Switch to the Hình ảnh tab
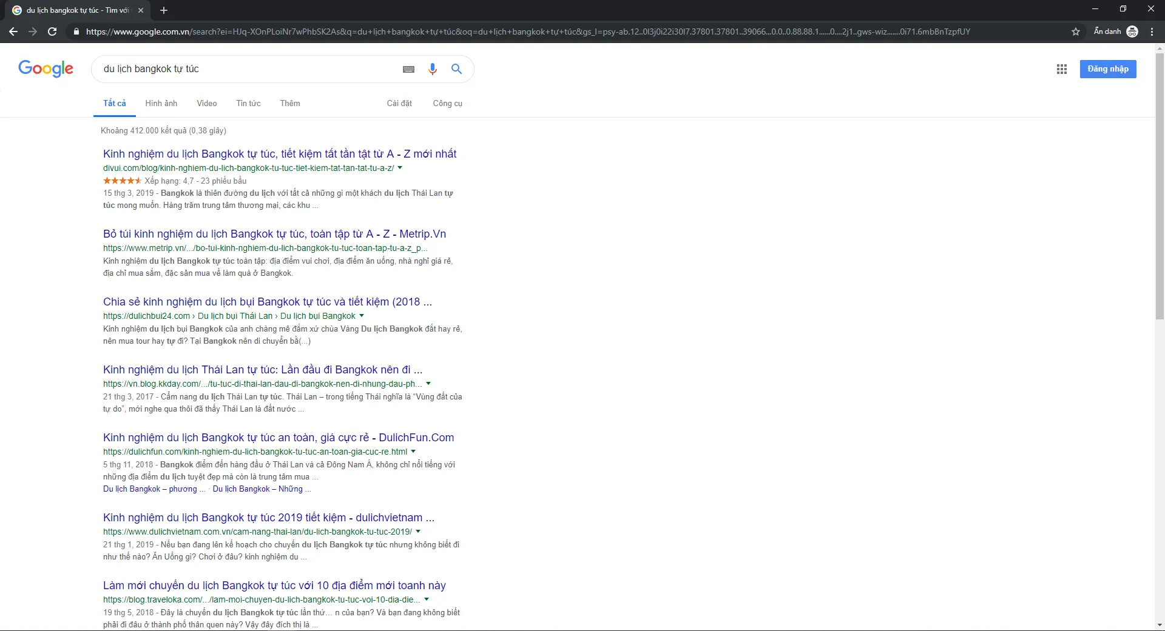Image resolution: width=1165 pixels, height=631 pixels. point(161,104)
